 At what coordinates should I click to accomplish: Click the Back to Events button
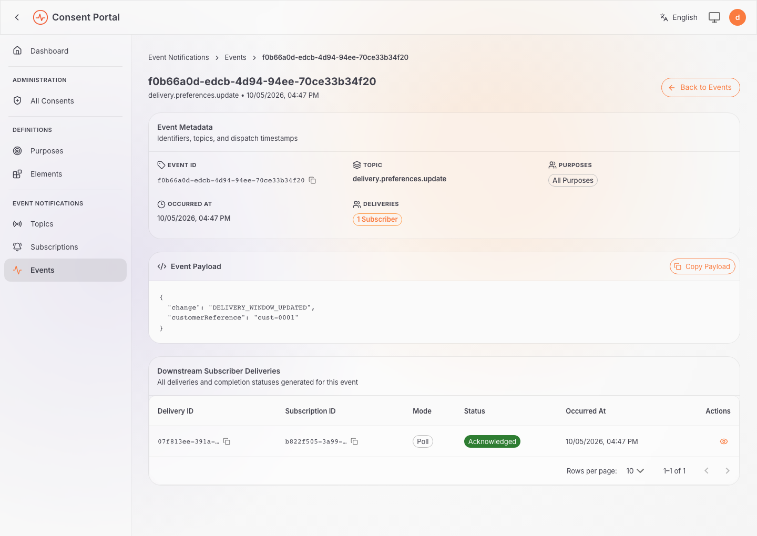coord(700,88)
